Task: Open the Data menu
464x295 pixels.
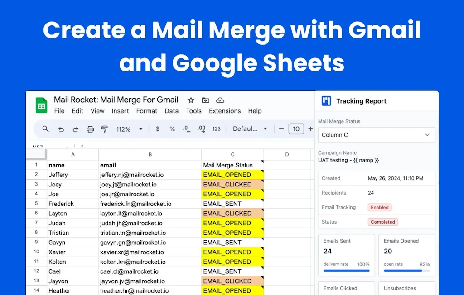Action: [x=172, y=111]
